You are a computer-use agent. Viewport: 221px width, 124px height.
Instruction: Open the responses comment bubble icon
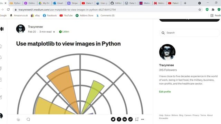tap(28, 120)
